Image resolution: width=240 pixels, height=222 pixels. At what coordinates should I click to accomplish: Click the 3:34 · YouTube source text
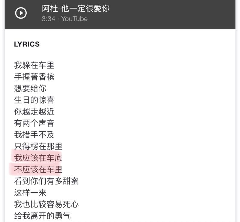64,19
